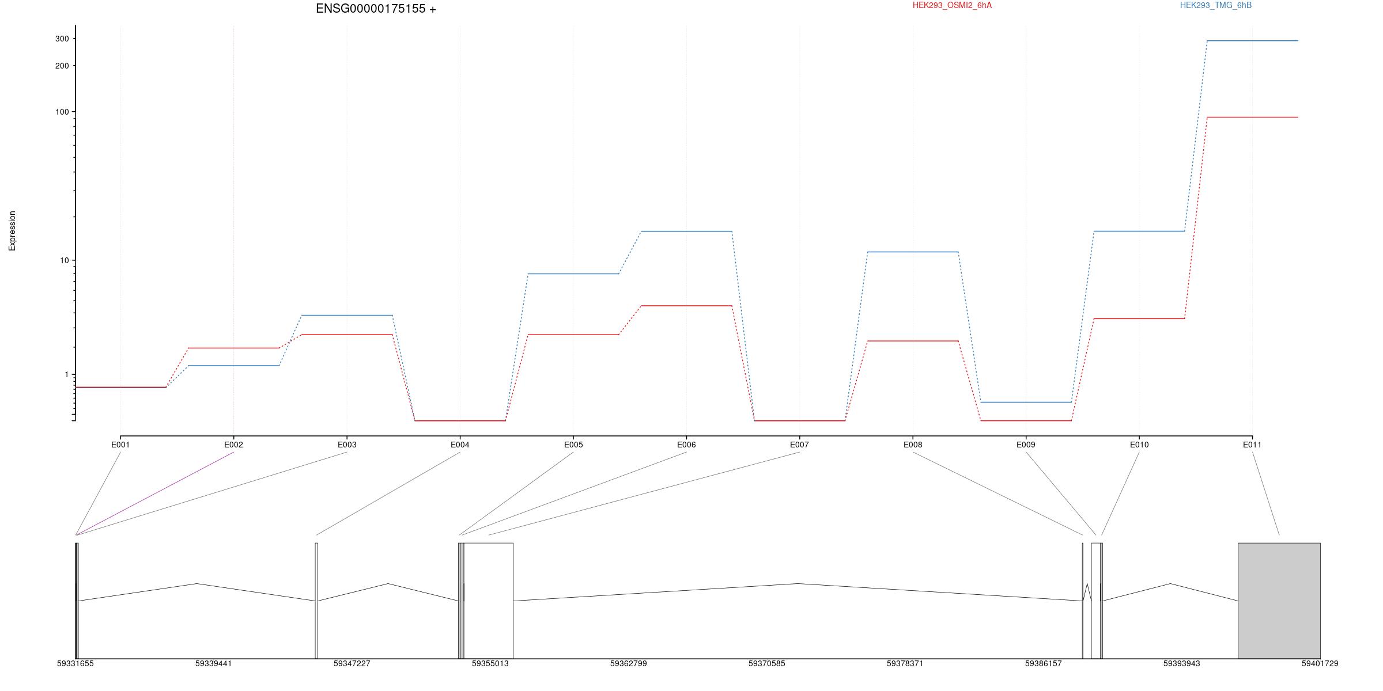Click exon label E008
This screenshot has height=691, width=1383.
pos(913,445)
